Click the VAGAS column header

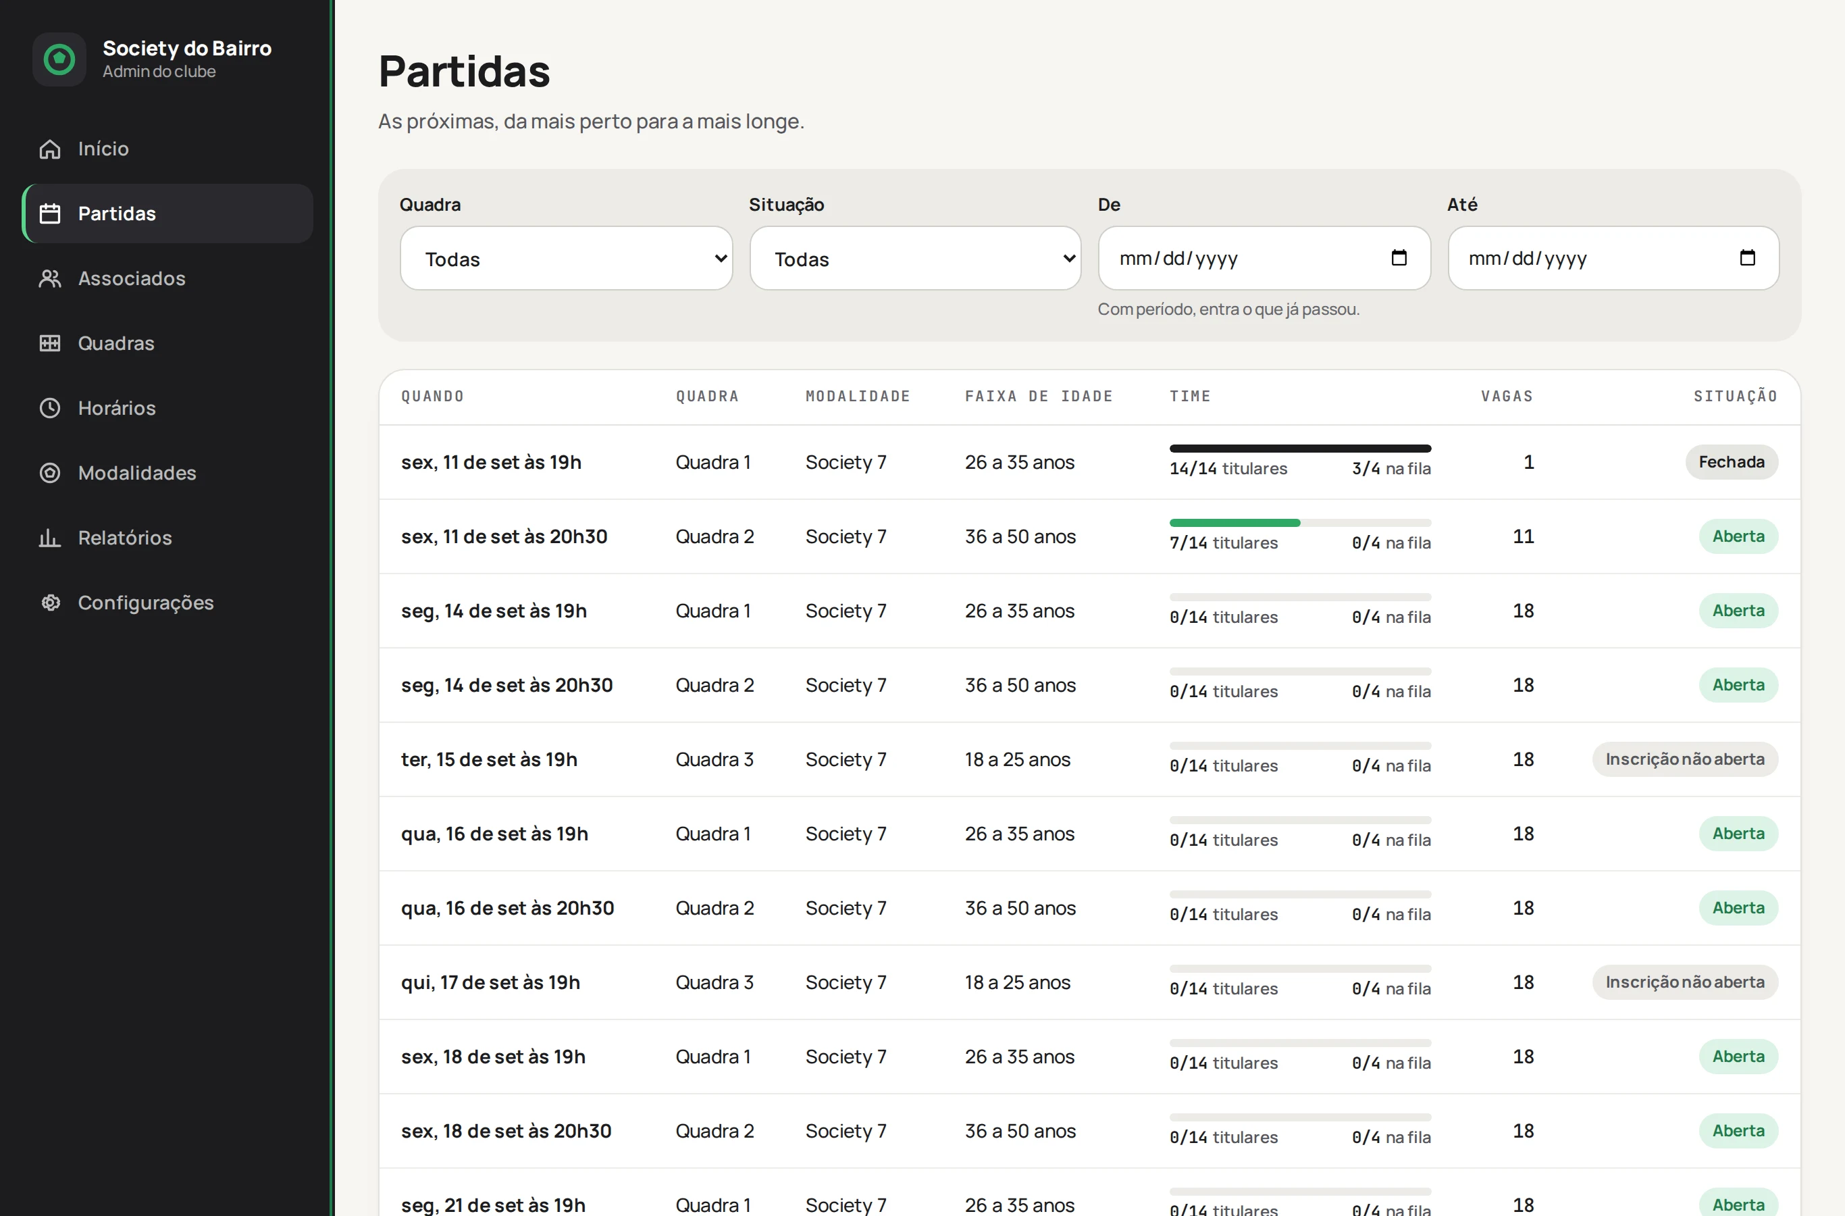pos(1507,397)
